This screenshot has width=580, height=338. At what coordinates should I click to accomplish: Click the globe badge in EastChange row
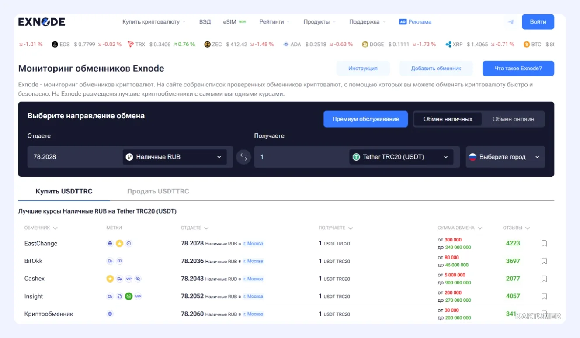pyautogui.click(x=110, y=244)
